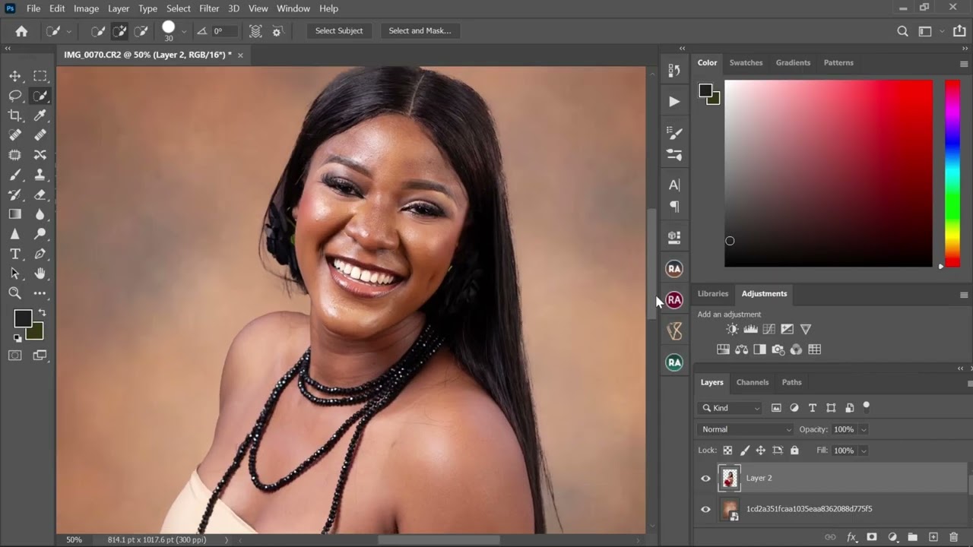Toggle Lock position

point(760,451)
